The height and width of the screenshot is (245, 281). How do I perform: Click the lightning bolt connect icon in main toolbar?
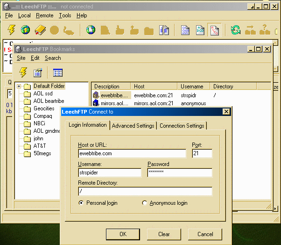pyautogui.click(x=12, y=31)
